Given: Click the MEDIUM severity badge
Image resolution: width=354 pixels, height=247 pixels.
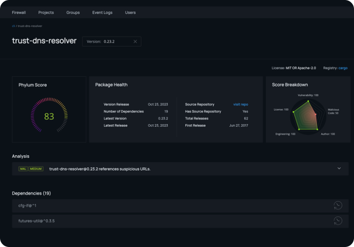Looking at the screenshot, I should pyautogui.click(x=36, y=169).
